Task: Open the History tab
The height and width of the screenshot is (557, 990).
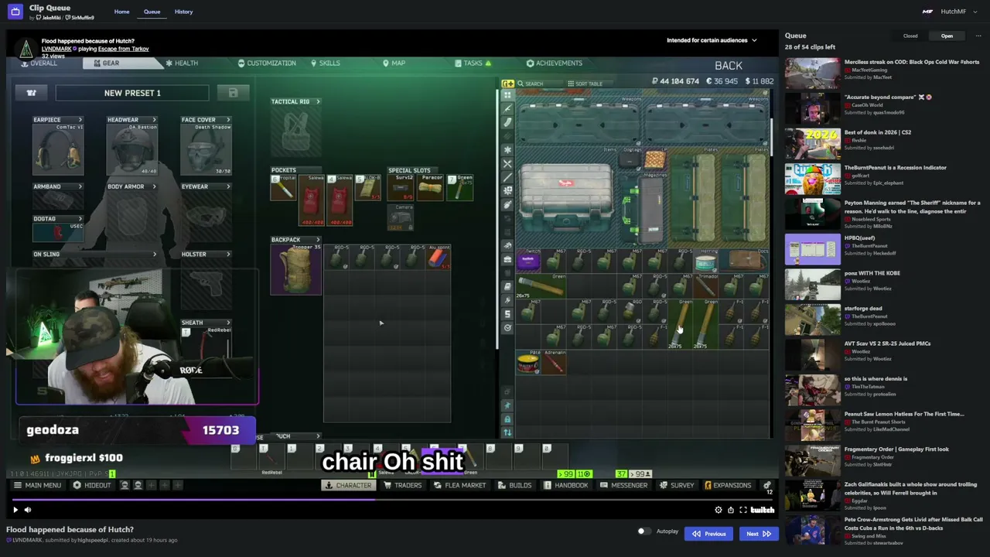Action: pos(183,12)
